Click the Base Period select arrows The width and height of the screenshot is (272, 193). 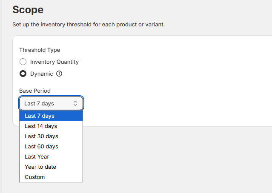[x=75, y=103]
